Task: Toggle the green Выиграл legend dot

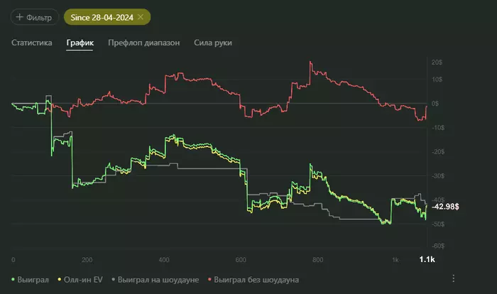Action: click(13, 279)
